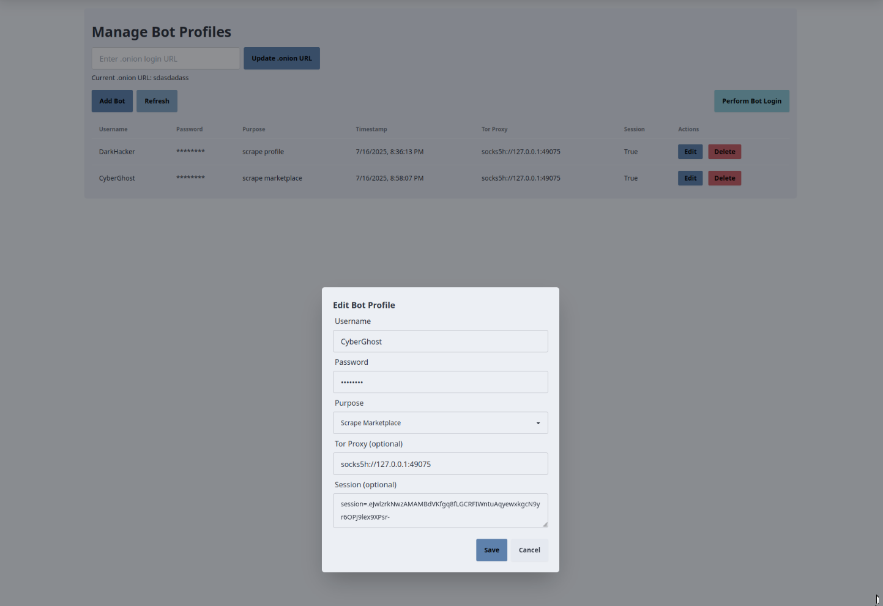
Task: Click the Tor Proxy (optional) input field
Action: coord(440,464)
